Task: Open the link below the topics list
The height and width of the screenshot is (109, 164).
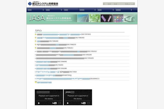Action: (x=44, y=82)
